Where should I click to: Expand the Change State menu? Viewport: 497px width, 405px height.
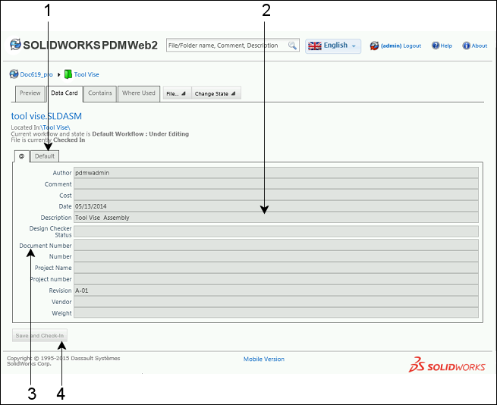[x=215, y=93]
